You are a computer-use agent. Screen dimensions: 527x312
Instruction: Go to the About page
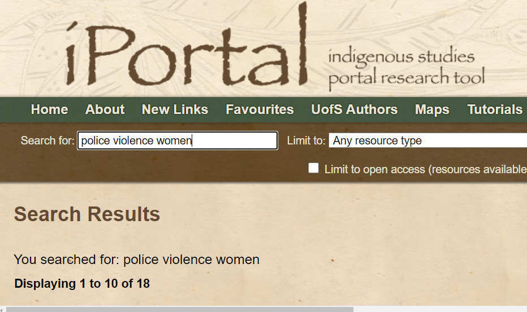tap(105, 109)
